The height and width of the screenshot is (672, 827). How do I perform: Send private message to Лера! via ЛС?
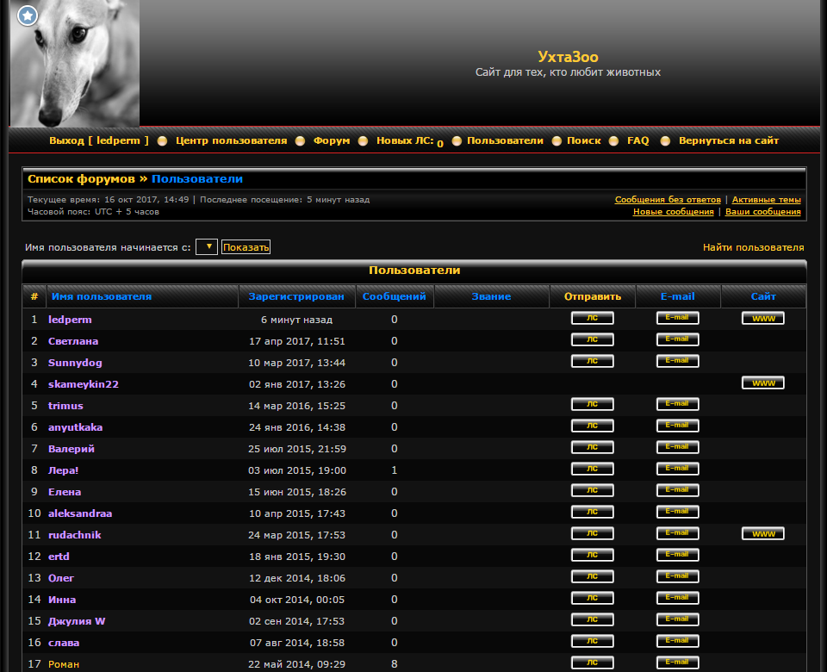click(592, 469)
